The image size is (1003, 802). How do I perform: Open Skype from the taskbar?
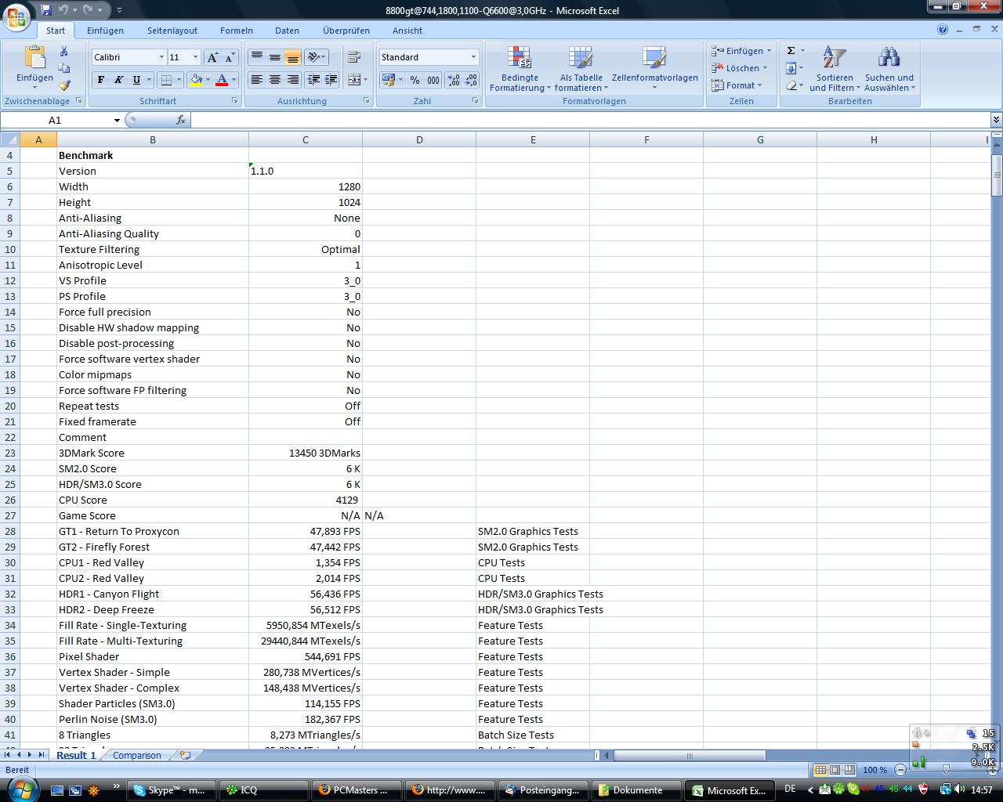tap(170, 790)
